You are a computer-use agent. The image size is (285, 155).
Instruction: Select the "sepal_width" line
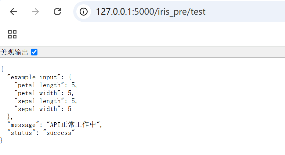pos(43,109)
